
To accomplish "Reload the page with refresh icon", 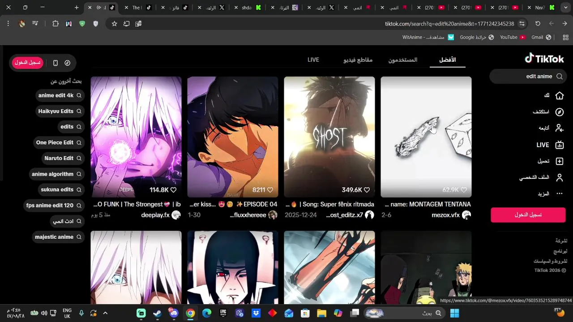I will [538, 24].
